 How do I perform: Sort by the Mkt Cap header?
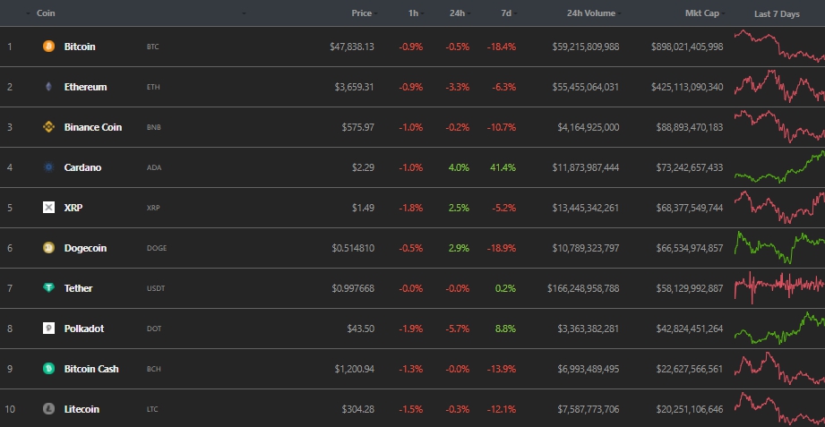coord(702,13)
